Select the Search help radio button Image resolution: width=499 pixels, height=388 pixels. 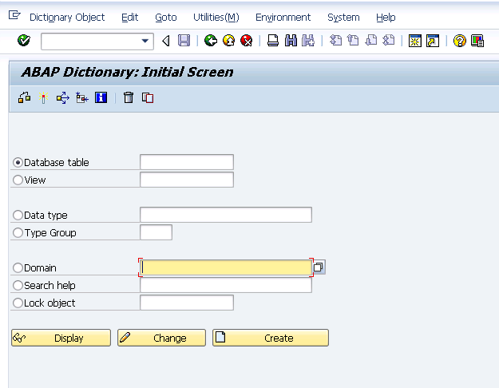[18, 285]
